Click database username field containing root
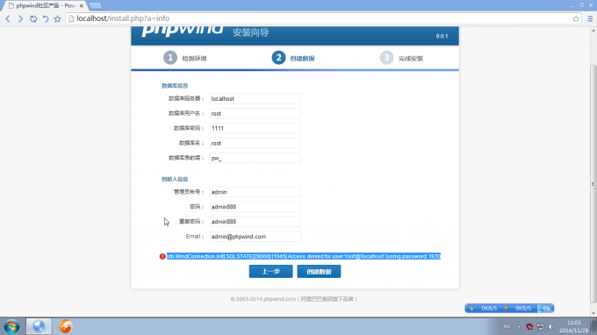This screenshot has height=335, width=597. point(255,113)
